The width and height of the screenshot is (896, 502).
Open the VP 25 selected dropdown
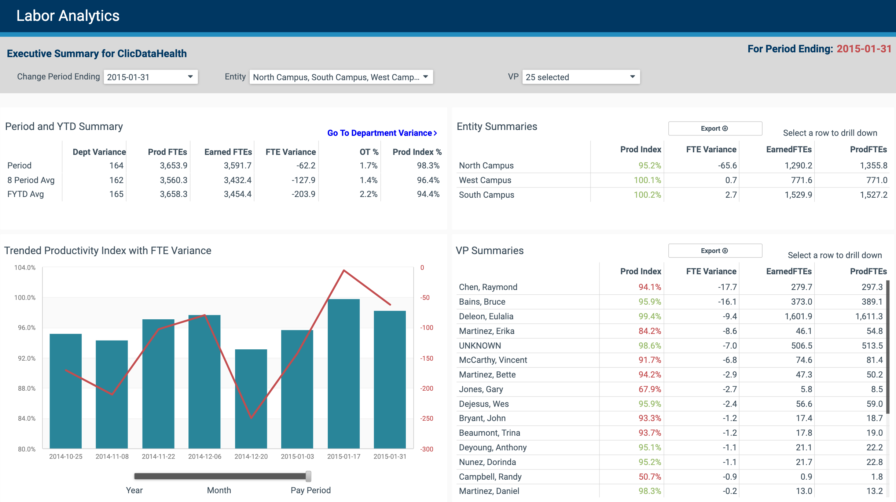(581, 77)
